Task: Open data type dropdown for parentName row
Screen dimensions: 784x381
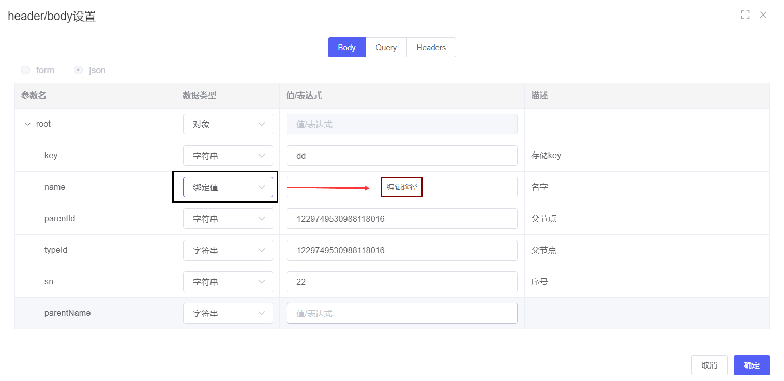Action: [x=228, y=313]
